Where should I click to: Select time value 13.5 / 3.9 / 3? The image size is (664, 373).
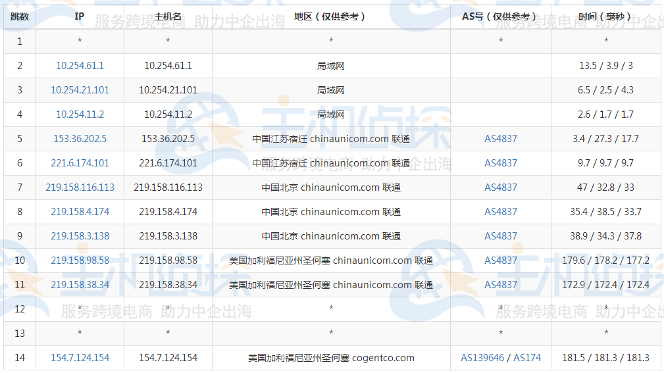click(x=606, y=66)
